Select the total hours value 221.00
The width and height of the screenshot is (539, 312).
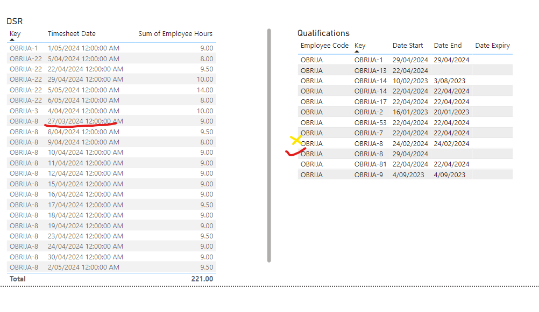[x=202, y=279]
